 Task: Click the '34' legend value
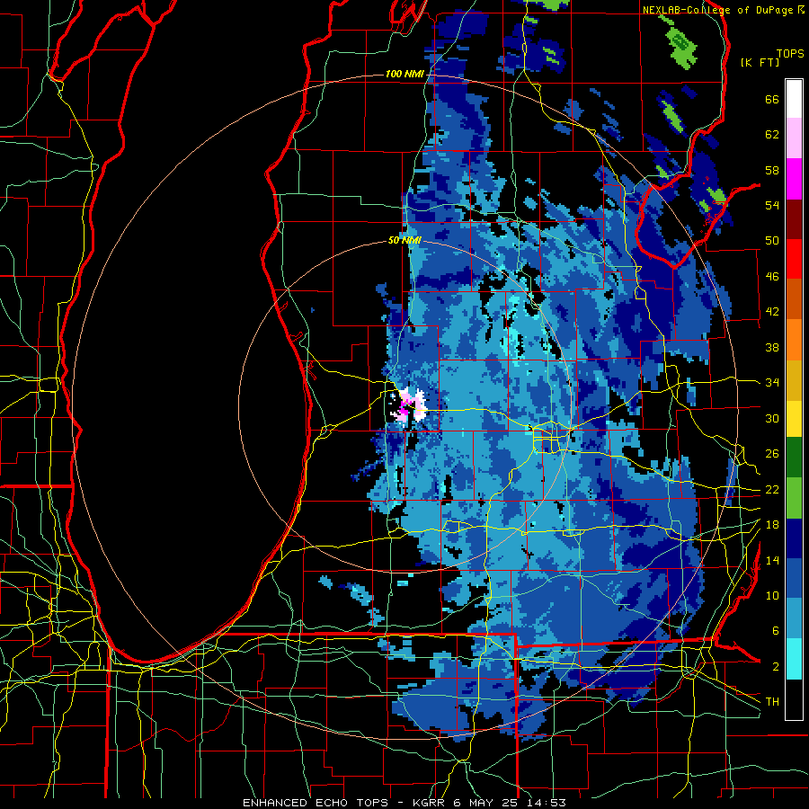[772, 383]
